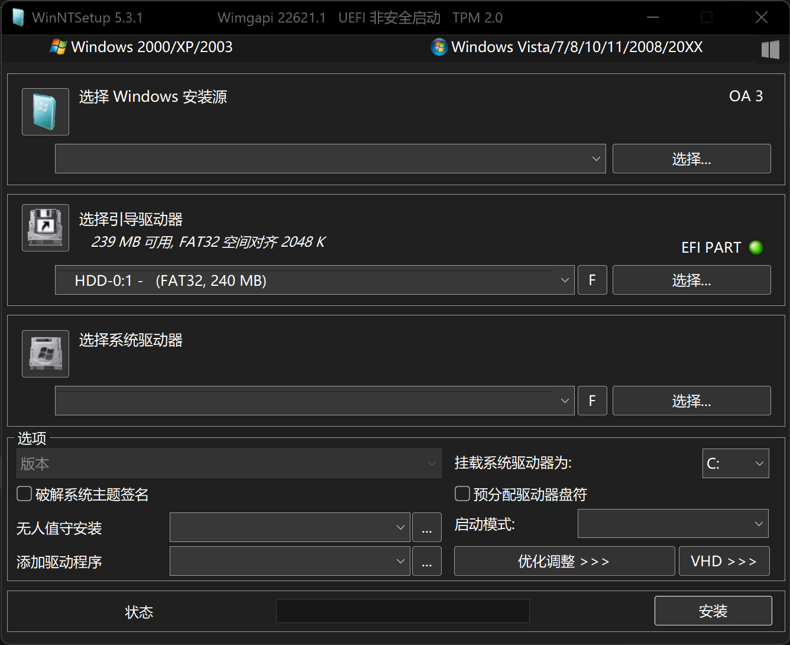Click the system drive disk icon
The width and height of the screenshot is (790, 645).
click(x=46, y=354)
